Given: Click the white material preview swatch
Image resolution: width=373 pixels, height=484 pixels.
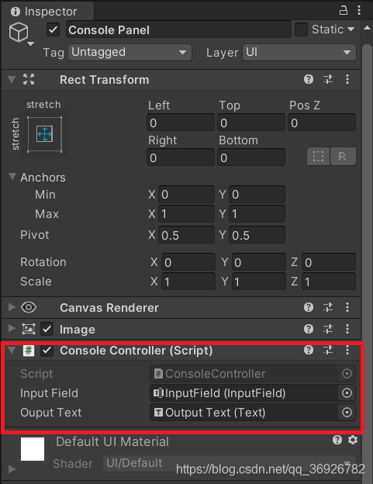Looking at the screenshot, I should (x=33, y=449).
